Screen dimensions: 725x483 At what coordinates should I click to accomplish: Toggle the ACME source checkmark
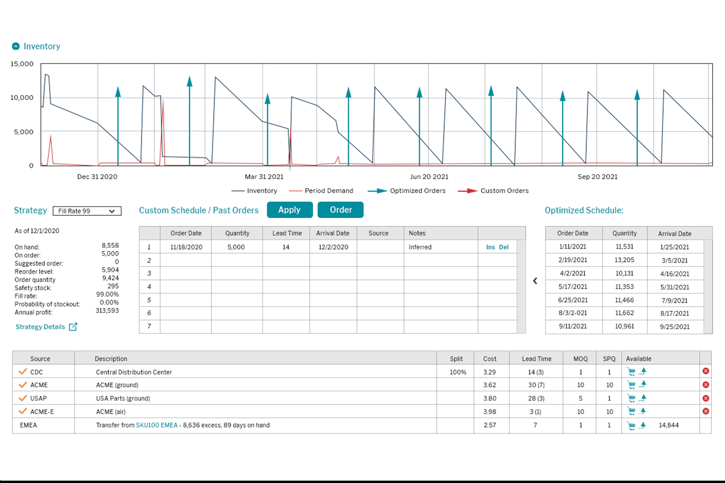click(x=22, y=385)
